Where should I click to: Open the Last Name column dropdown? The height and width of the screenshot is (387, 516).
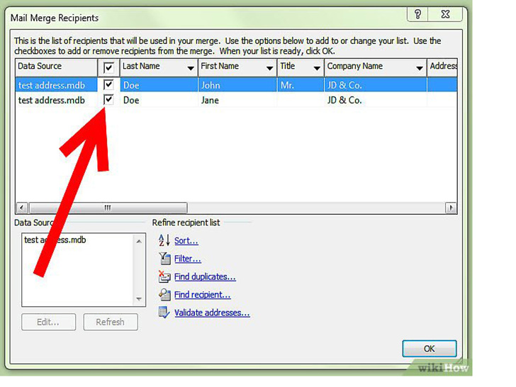click(x=191, y=68)
